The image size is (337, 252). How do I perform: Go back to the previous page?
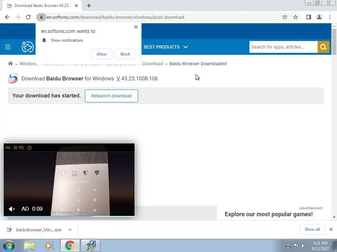[7, 17]
